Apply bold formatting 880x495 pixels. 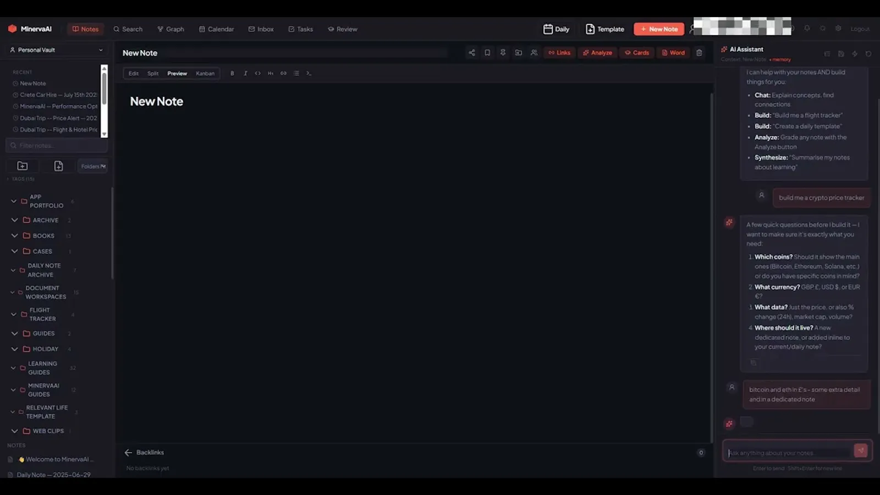point(232,73)
